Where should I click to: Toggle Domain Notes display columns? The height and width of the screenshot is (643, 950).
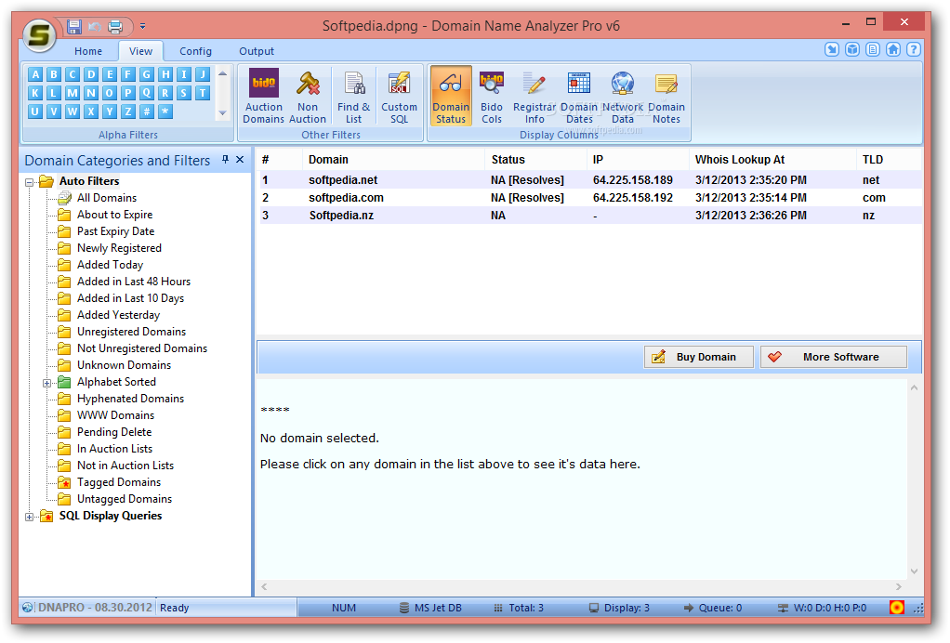[x=666, y=96]
